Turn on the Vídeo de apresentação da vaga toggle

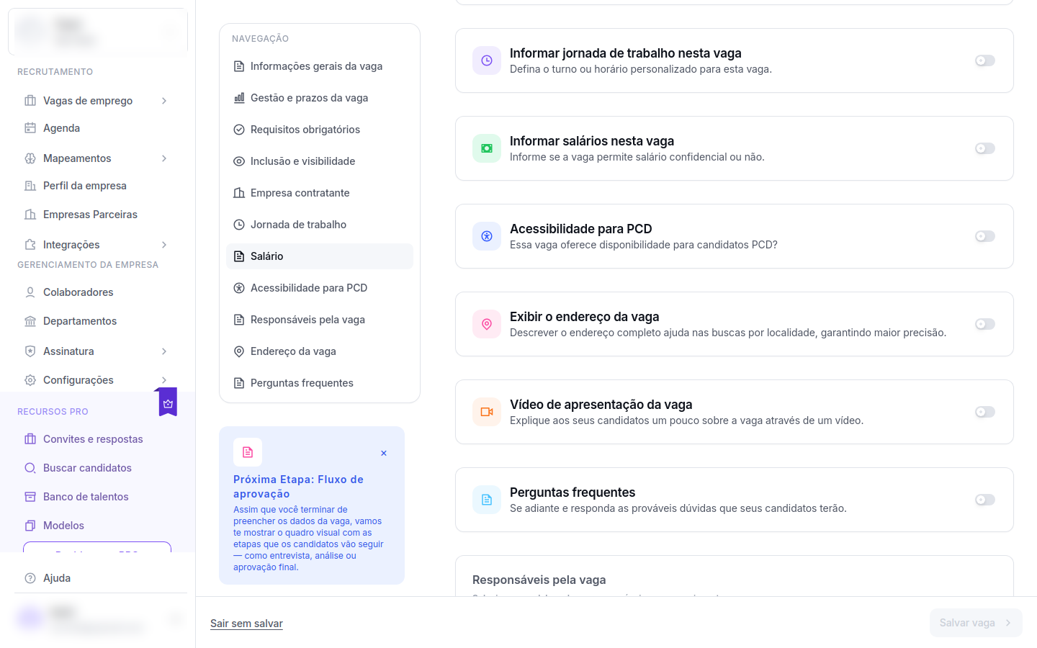click(x=985, y=412)
